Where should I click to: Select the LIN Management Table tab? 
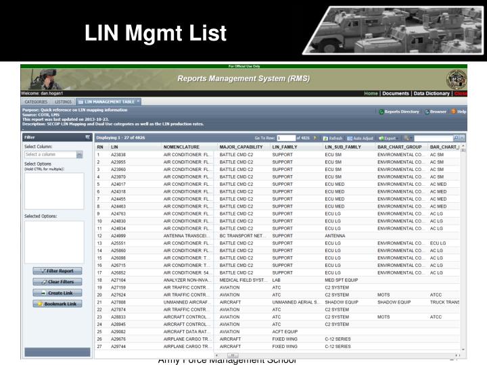[x=107, y=102]
